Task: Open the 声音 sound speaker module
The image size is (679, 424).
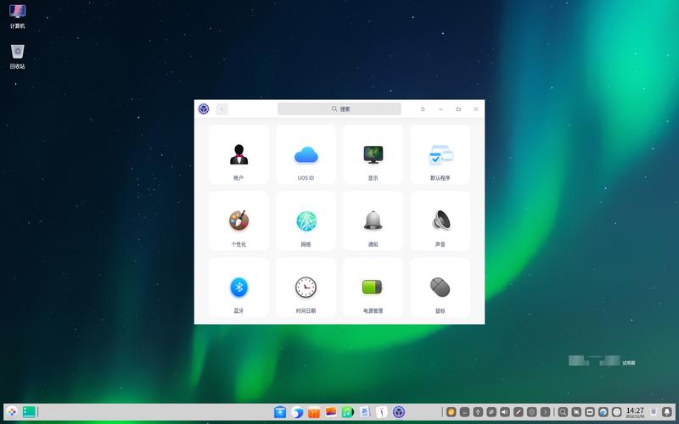Action: [440, 221]
